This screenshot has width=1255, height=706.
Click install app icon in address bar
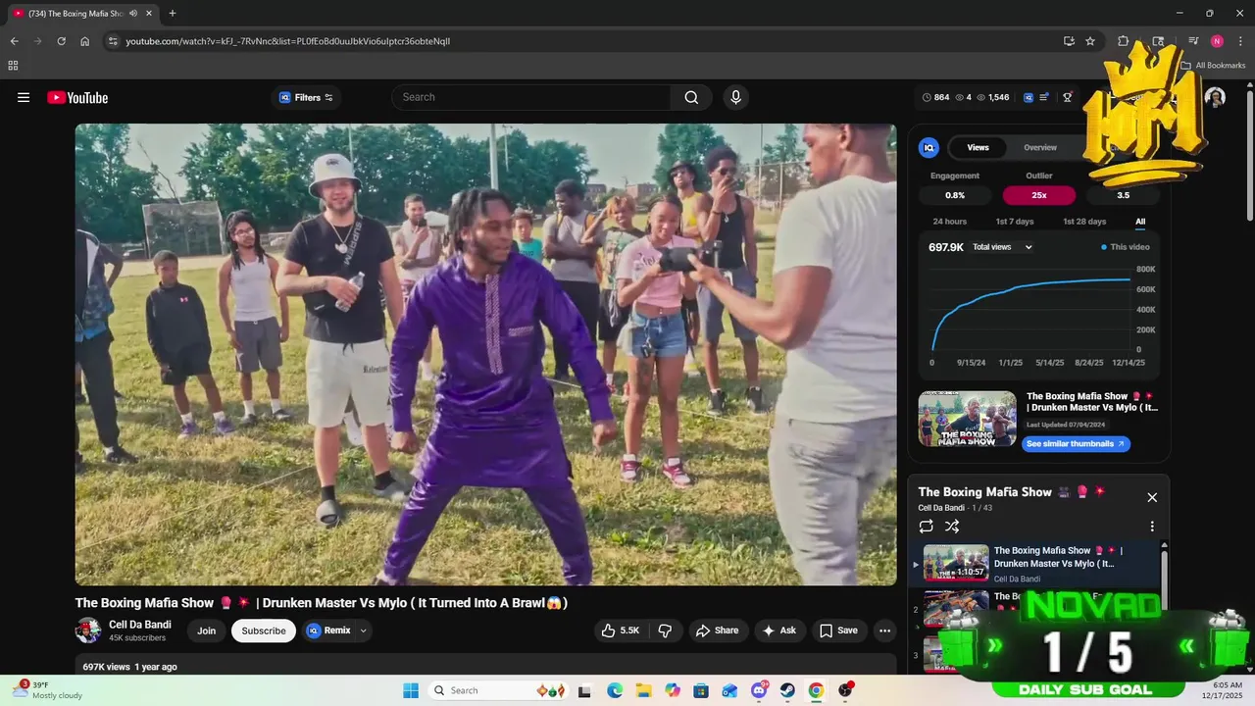coord(1069,41)
